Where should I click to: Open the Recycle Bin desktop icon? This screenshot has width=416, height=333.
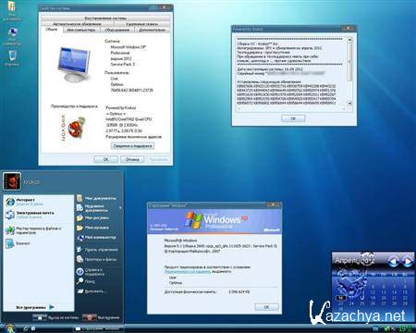12,57
